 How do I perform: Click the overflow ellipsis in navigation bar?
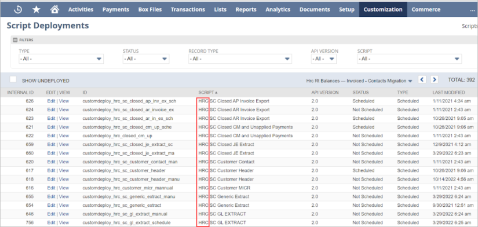[x=473, y=10]
